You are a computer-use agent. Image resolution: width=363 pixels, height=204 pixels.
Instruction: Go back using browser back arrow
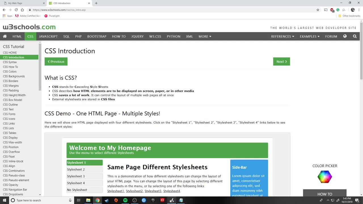point(4,10)
